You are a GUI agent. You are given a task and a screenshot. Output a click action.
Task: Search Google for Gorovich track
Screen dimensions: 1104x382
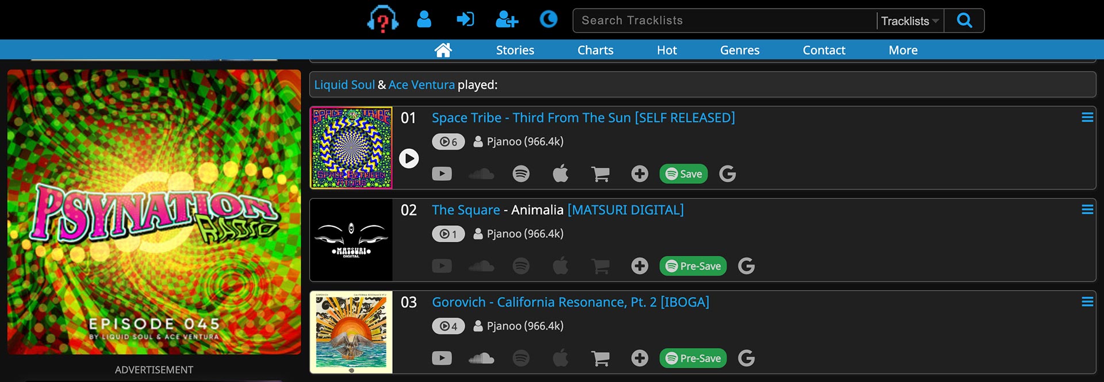pos(746,358)
